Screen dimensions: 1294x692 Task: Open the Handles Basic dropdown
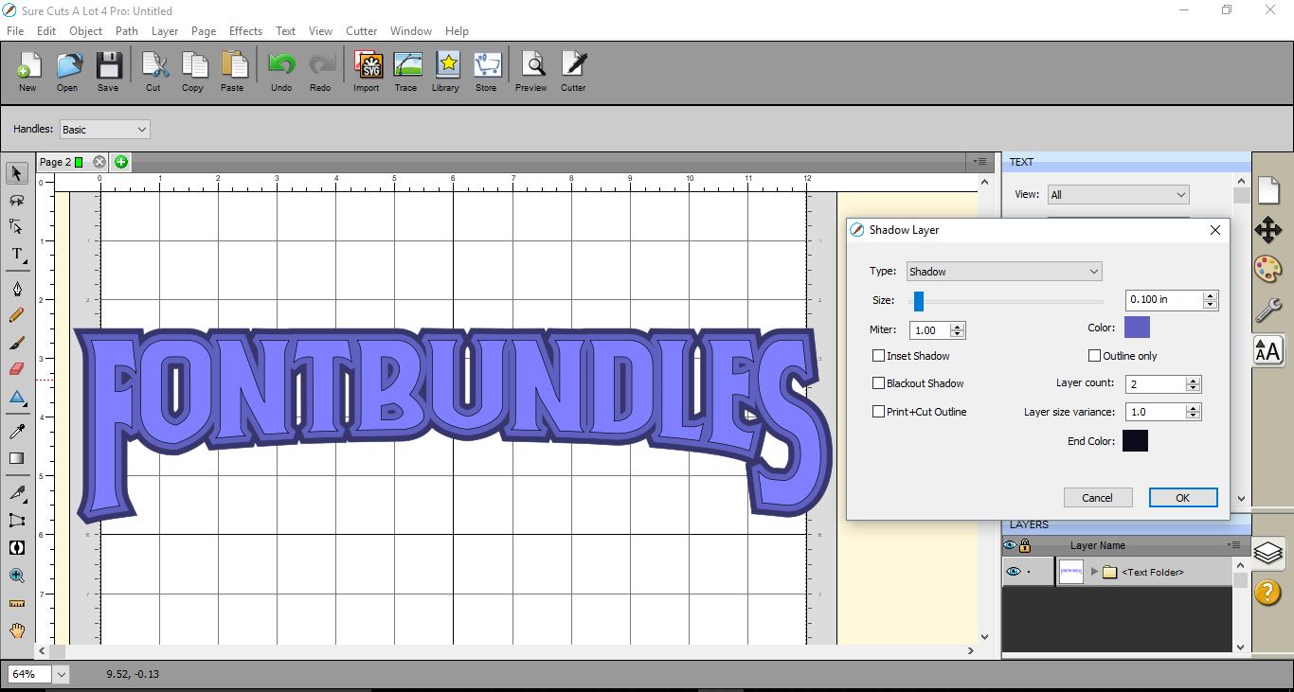click(x=104, y=130)
